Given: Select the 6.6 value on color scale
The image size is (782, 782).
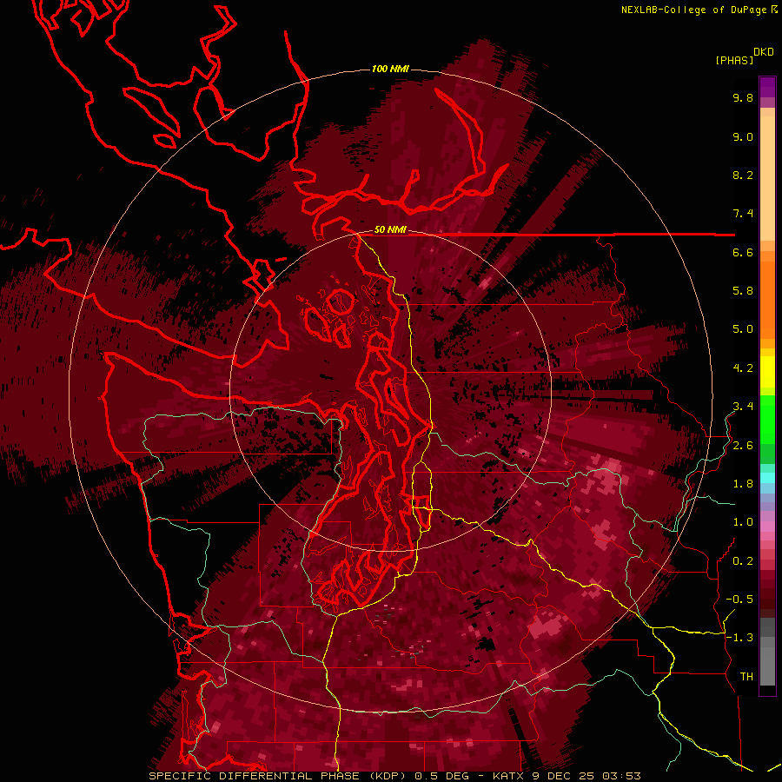Looking at the screenshot, I should tap(743, 252).
